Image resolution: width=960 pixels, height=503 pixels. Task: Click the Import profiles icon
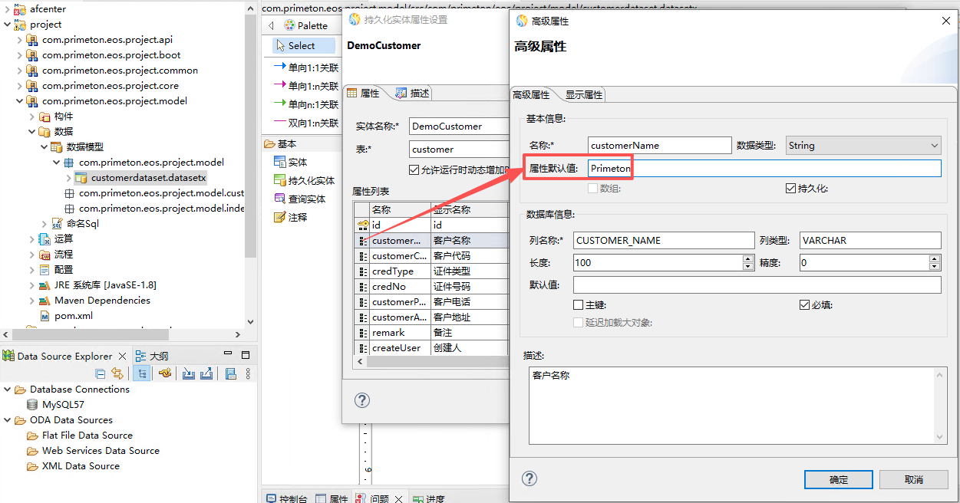click(189, 373)
